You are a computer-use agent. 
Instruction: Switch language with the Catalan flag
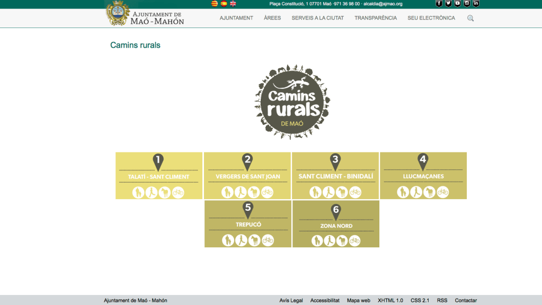click(x=215, y=4)
